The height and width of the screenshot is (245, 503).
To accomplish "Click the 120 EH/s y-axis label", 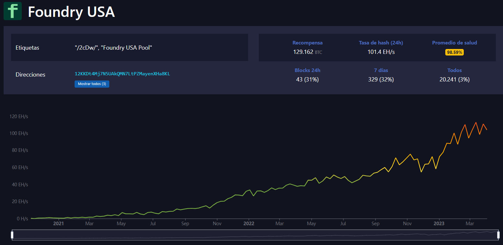I will tap(18, 116).
